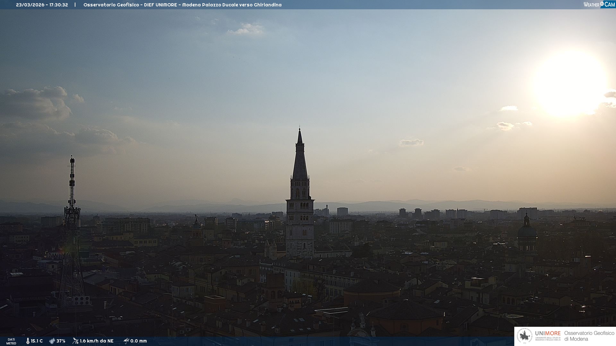This screenshot has height=346, width=616.
Task: Click the time 17:30:32 in header
Action: click(x=59, y=5)
